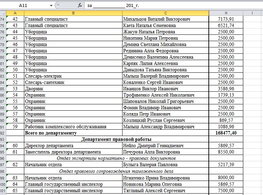Select row 85 header
263x195 pixels.
click(3, 89)
